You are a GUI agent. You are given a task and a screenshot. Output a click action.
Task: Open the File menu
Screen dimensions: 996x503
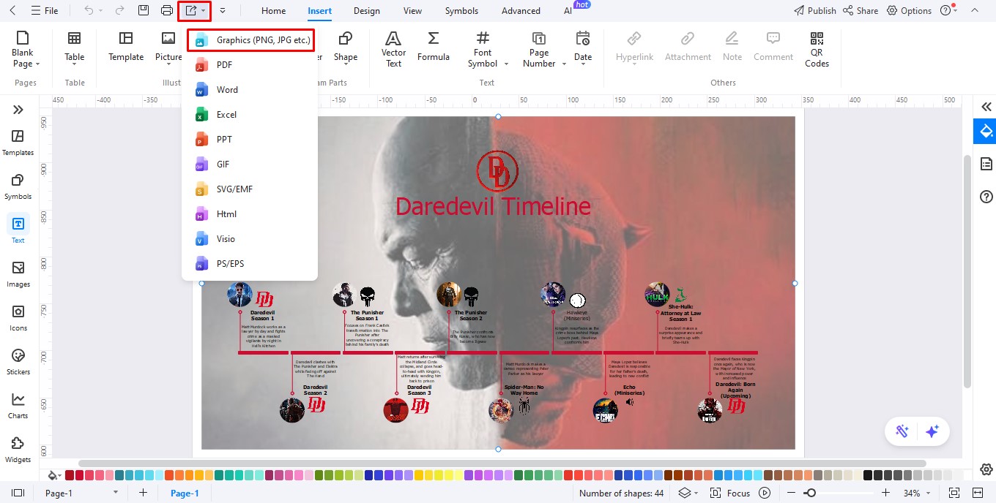pyautogui.click(x=44, y=11)
